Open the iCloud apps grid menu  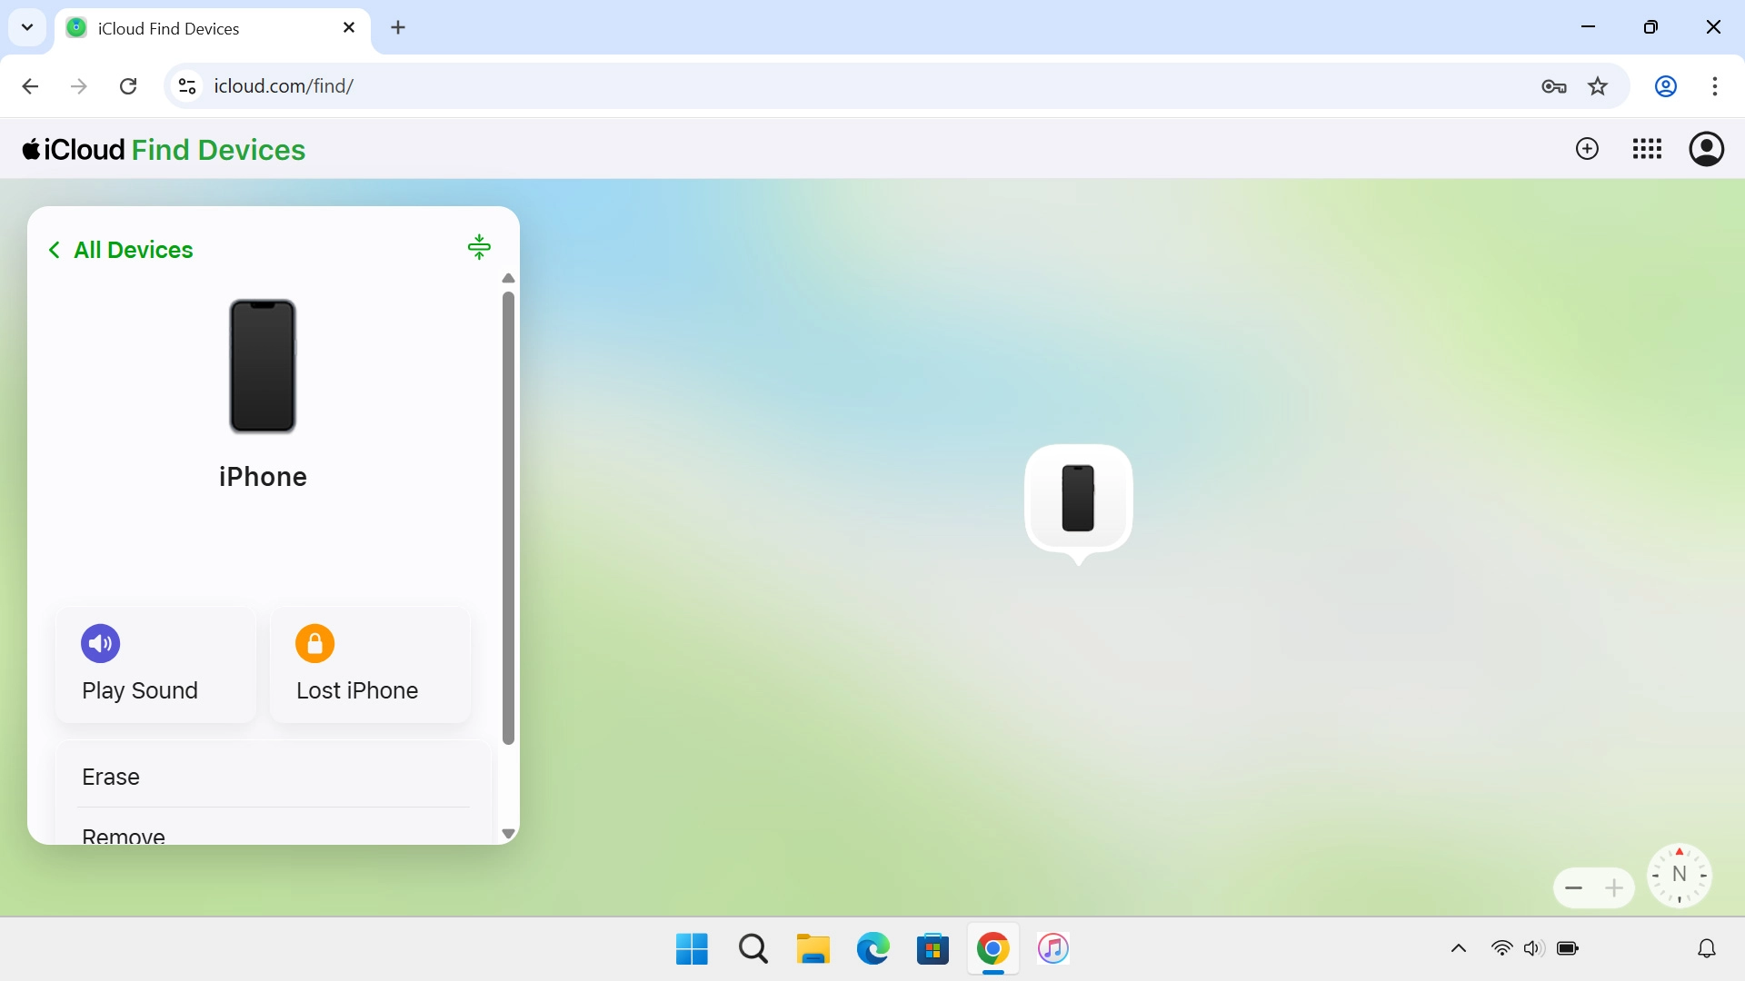tap(1647, 149)
